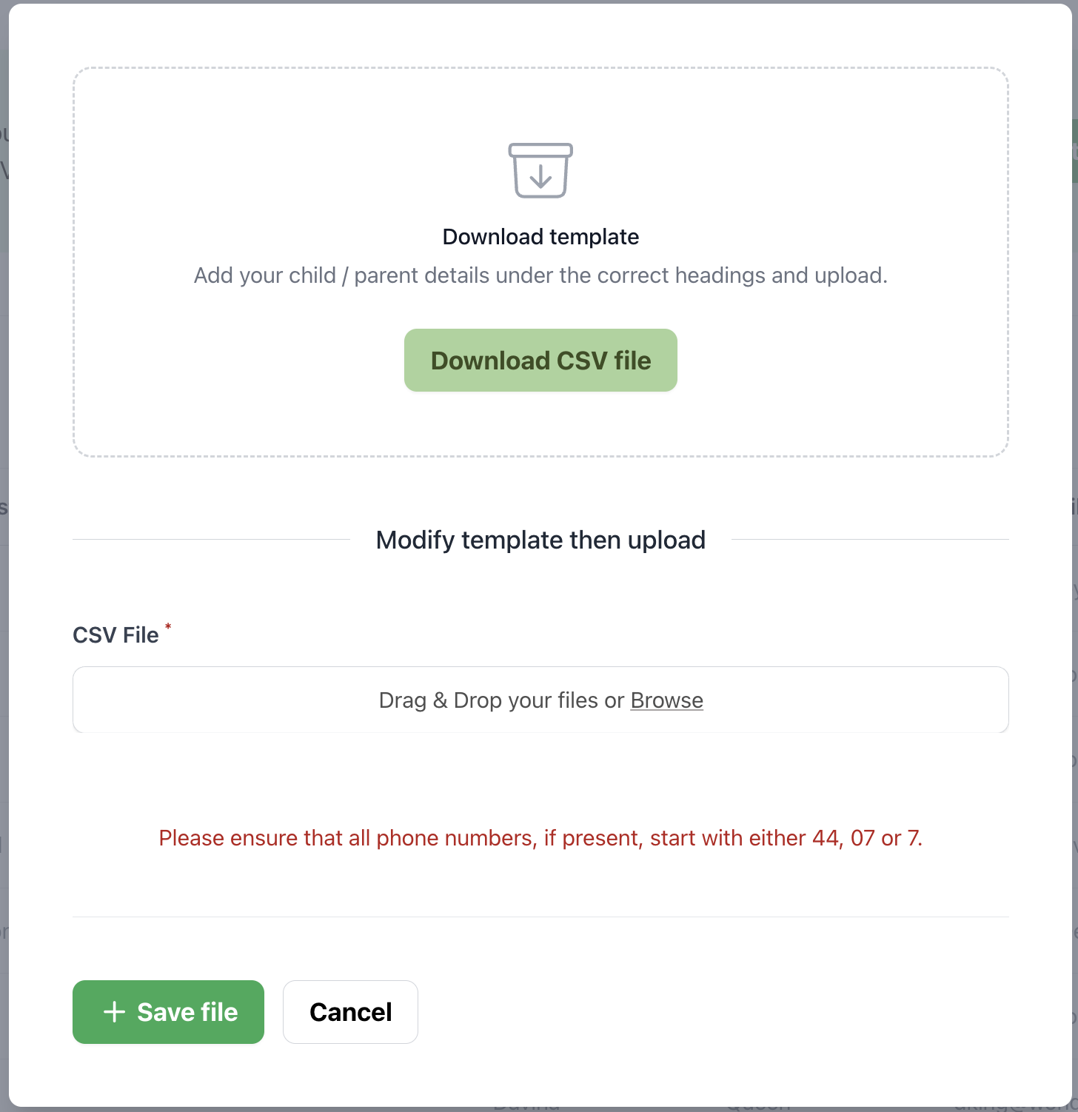The width and height of the screenshot is (1078, 1112).
Task: Click the line left of "Modify template" heading
Action: (211, 540)
